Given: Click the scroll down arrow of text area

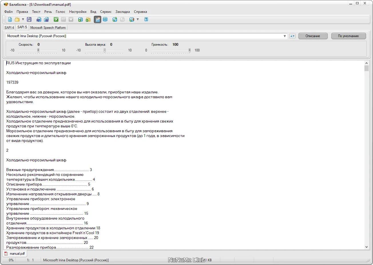Looking at the screenshot, I should (x=367, y=247).
